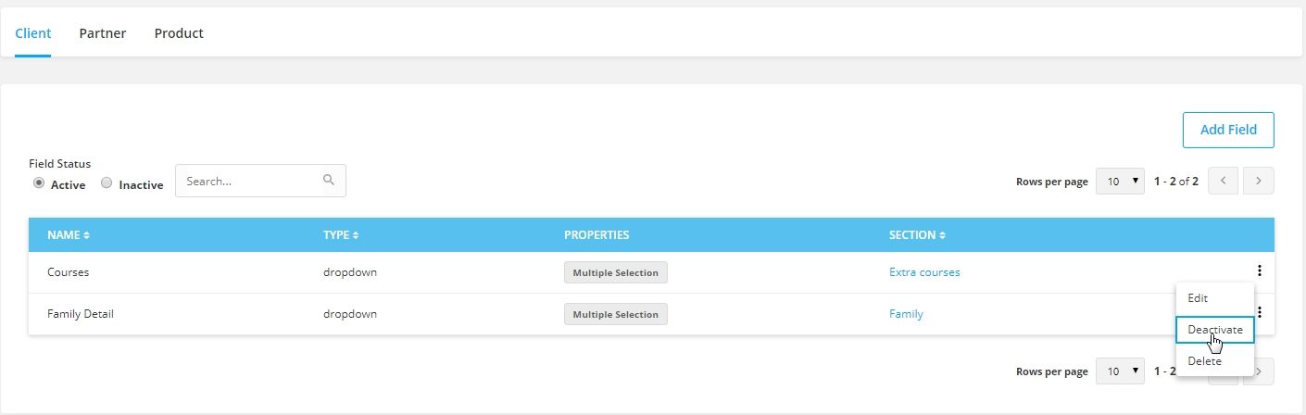Click the search magnifier icon

pyautogui.click(x=329, y=181)
